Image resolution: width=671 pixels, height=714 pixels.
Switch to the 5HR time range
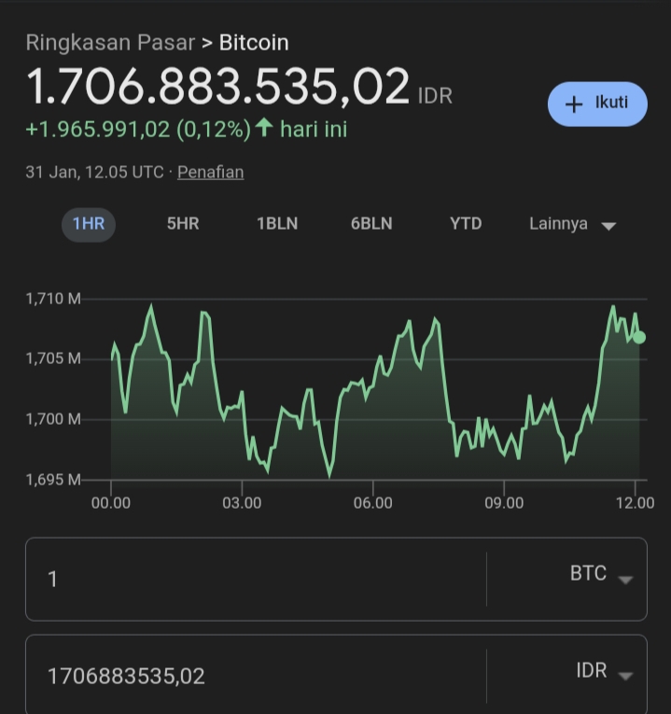click(183, 224)
